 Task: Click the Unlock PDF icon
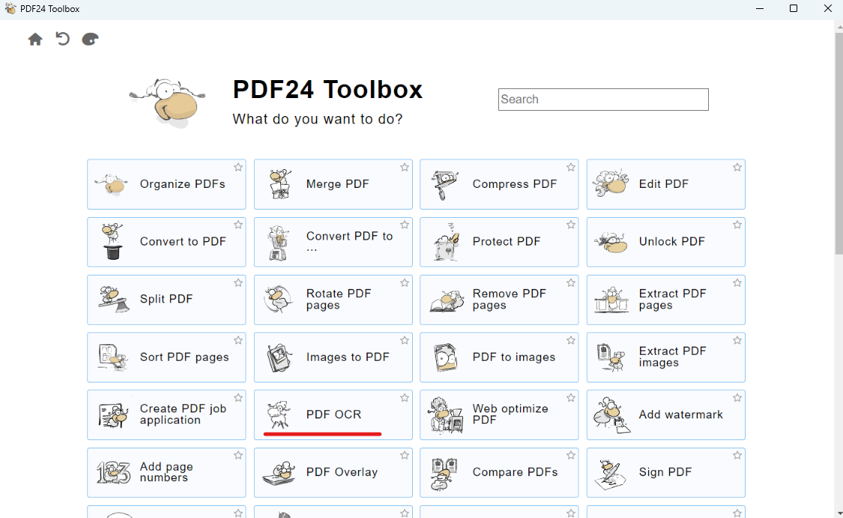click(x=611, y=243)
